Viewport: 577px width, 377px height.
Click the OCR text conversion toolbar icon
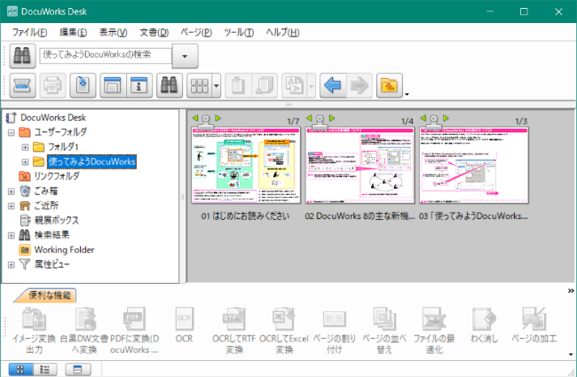[295, 85]
